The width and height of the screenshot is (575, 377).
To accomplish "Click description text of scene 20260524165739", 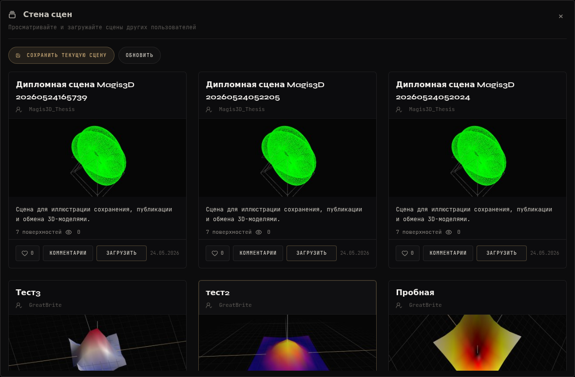I will 94,214.
